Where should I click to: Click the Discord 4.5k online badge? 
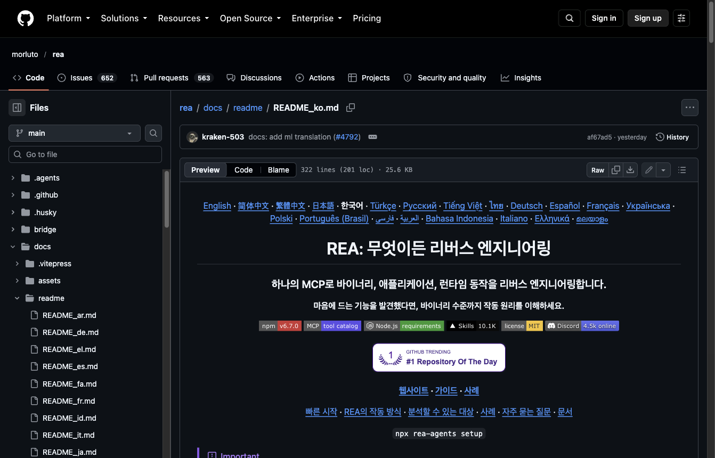pos(582,326)
